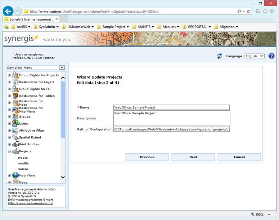Open the Migration favorites folder menu

click(x=226, y=27)
